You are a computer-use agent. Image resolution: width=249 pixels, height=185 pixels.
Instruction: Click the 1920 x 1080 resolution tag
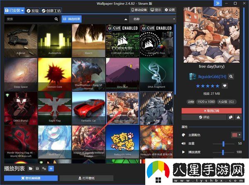pos(206,102)
